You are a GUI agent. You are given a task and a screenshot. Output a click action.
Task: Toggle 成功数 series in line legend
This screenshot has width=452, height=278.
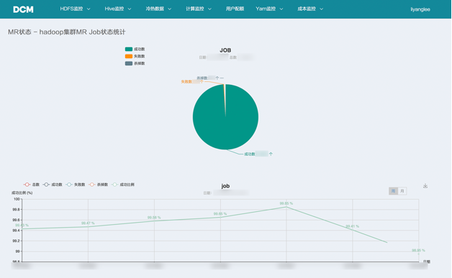[53, 185]
